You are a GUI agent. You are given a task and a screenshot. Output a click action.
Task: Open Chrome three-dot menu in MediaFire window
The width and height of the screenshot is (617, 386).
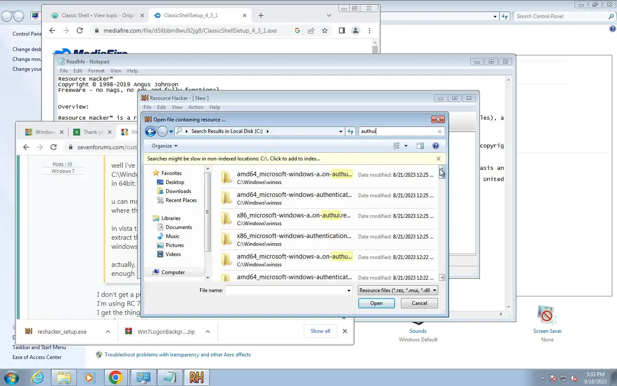tap(369, 30)
